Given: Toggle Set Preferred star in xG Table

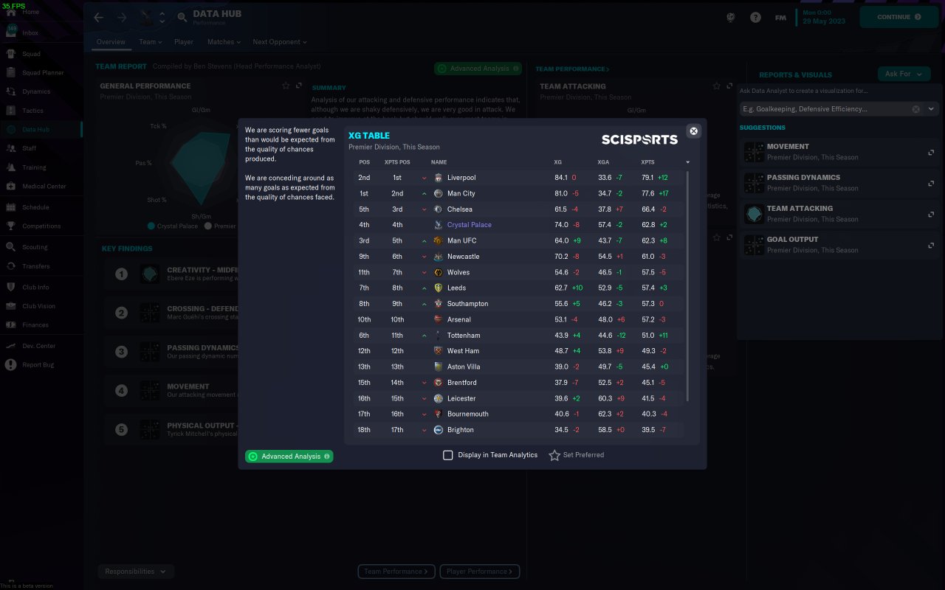Looking at the screenshot, I should (554, 455).
